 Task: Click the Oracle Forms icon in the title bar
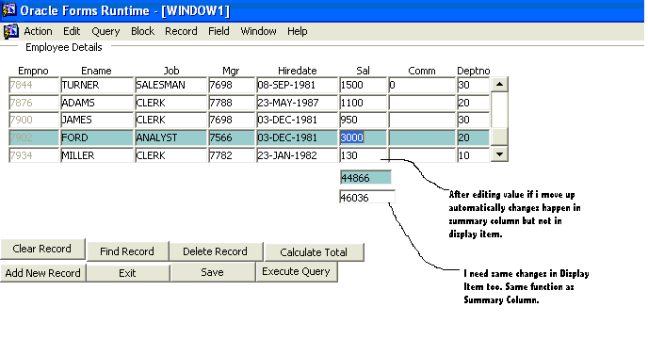(x=8, y=9)
